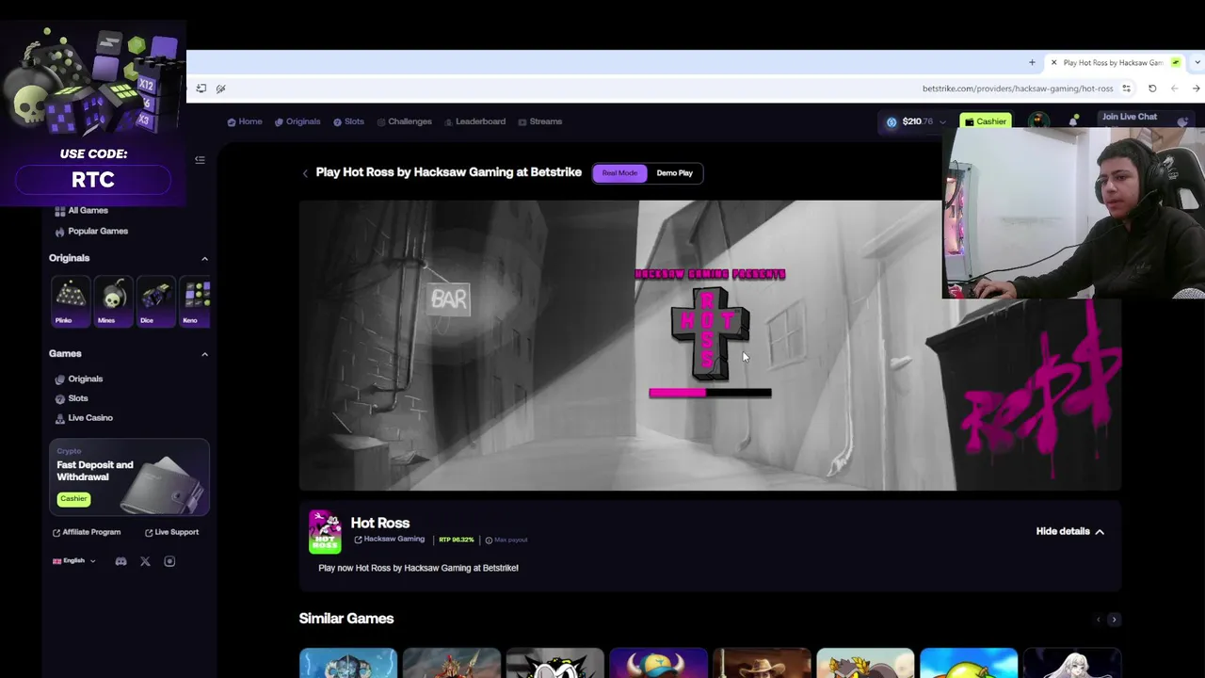Collapse the Originals sidebar section
The height and width of the screenshot is (678, 1205).
coord(204,259)
